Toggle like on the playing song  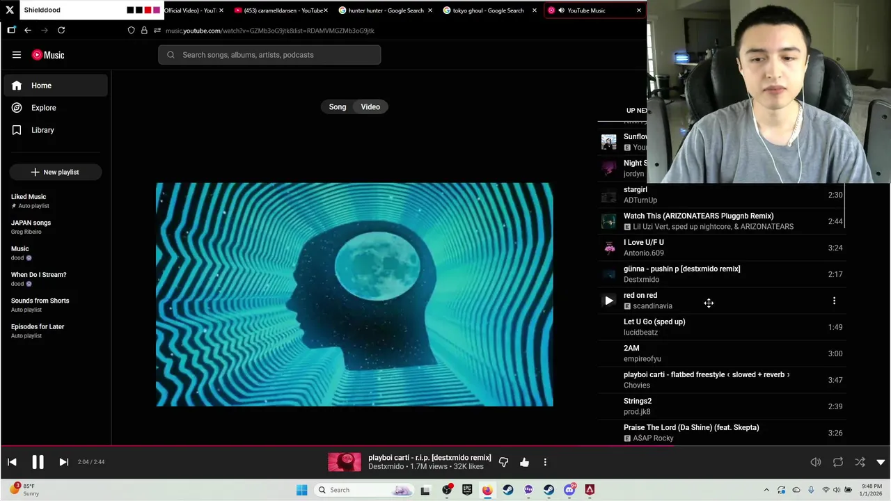[524, 462]
